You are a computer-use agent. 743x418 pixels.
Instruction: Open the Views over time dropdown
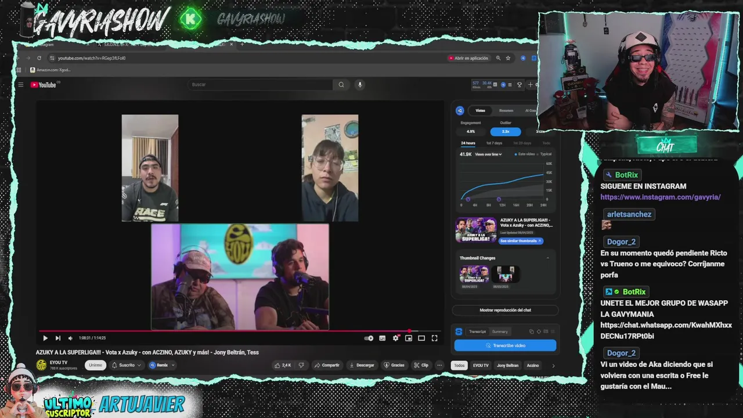pos(488,154)
